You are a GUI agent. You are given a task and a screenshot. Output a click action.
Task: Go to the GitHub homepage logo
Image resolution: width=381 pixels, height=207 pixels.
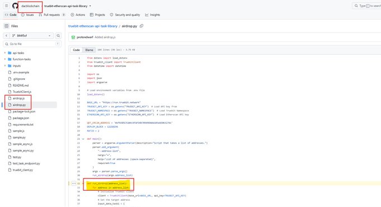15,6
